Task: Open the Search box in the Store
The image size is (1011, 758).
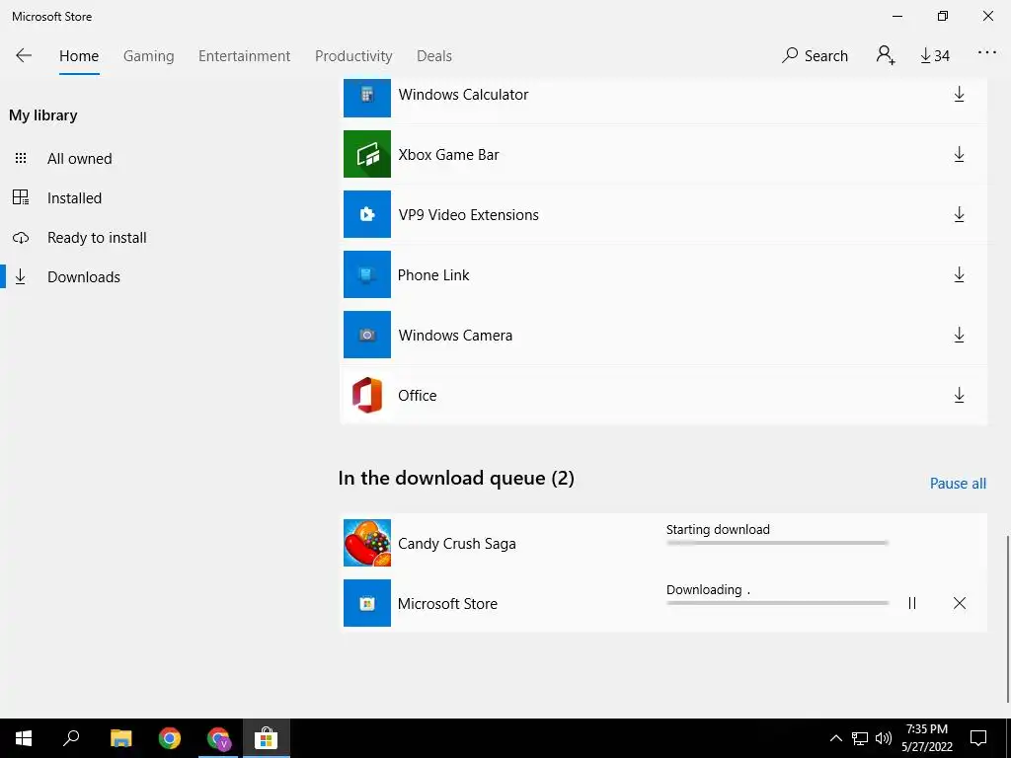Action: point(815,56)
